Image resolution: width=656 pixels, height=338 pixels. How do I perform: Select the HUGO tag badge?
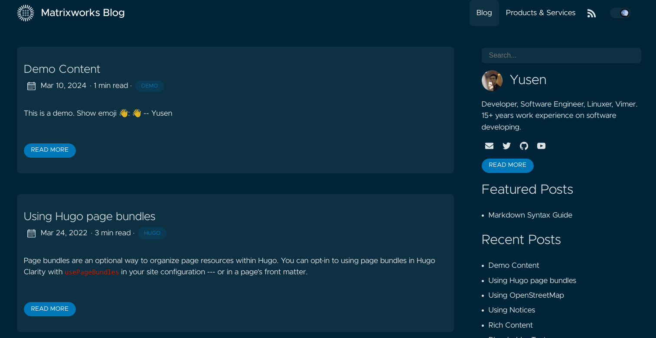coord(152,233)
